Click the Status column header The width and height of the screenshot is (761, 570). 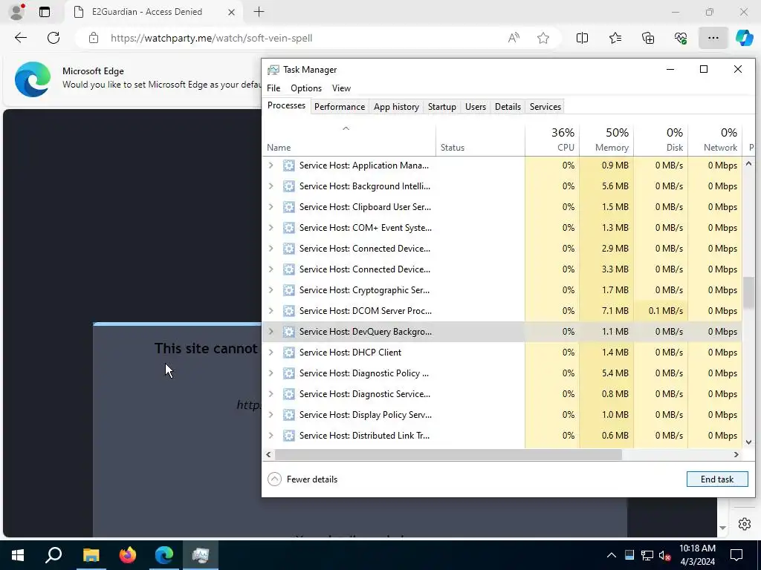pyautogui.click(x=480, y=140)
